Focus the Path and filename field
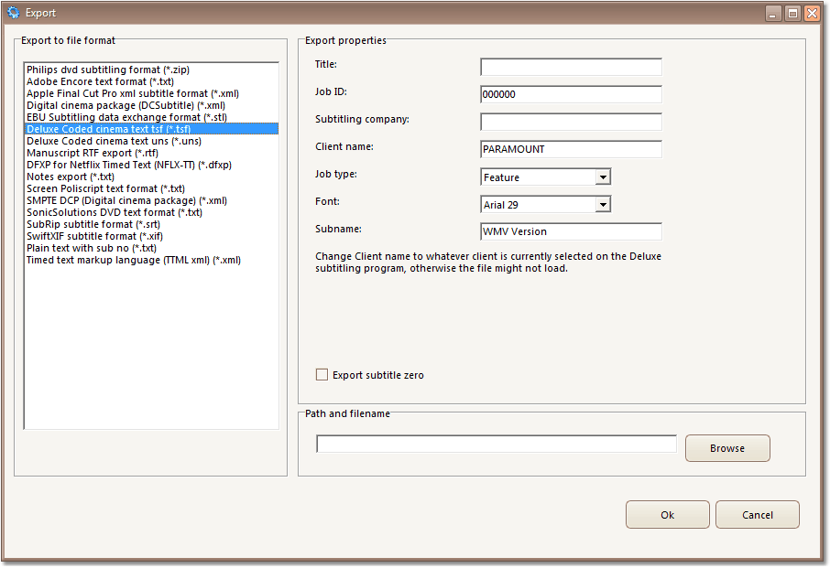This screenshot has height=568, width=830. coord(497,444)
